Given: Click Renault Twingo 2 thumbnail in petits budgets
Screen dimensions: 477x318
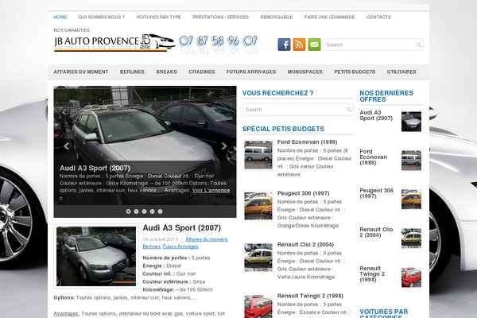Looking at the screenshot, I should [x=258, y=306].
